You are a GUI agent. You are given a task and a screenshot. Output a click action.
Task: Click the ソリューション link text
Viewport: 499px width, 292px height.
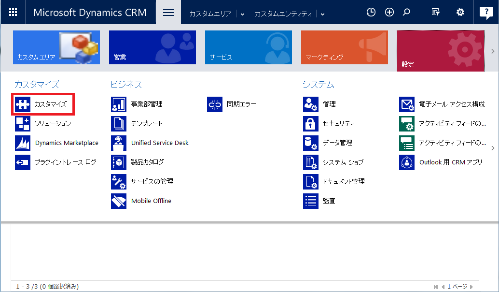(x=53, y=124)
